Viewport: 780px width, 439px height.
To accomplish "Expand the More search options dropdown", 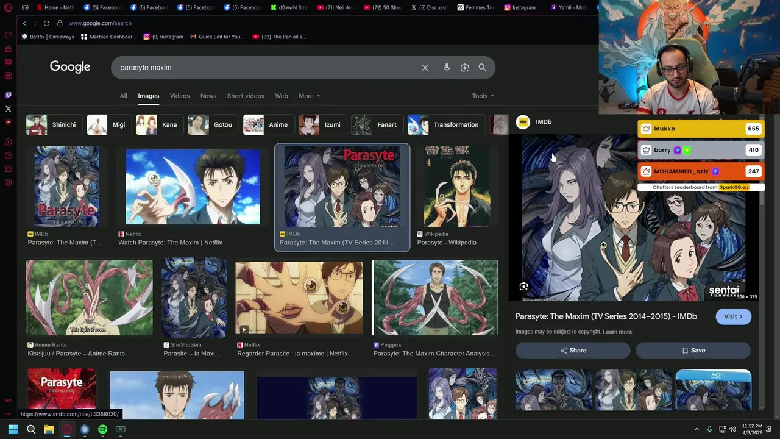I will pyautogui.click(x=309, y=96).
